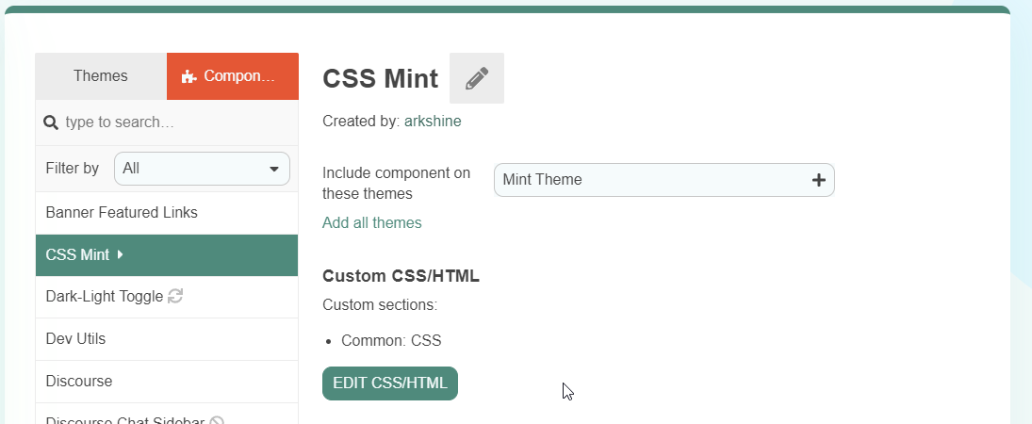Switch to the Components tab
The image size is (1032, 424).
click(x=233, y=76)
